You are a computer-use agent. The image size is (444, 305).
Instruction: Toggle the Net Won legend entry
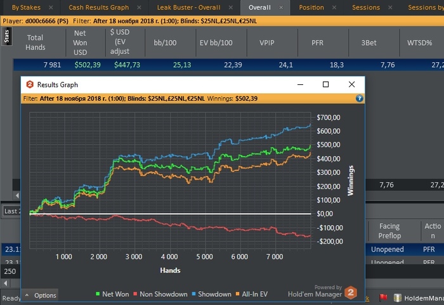(113, 294)
